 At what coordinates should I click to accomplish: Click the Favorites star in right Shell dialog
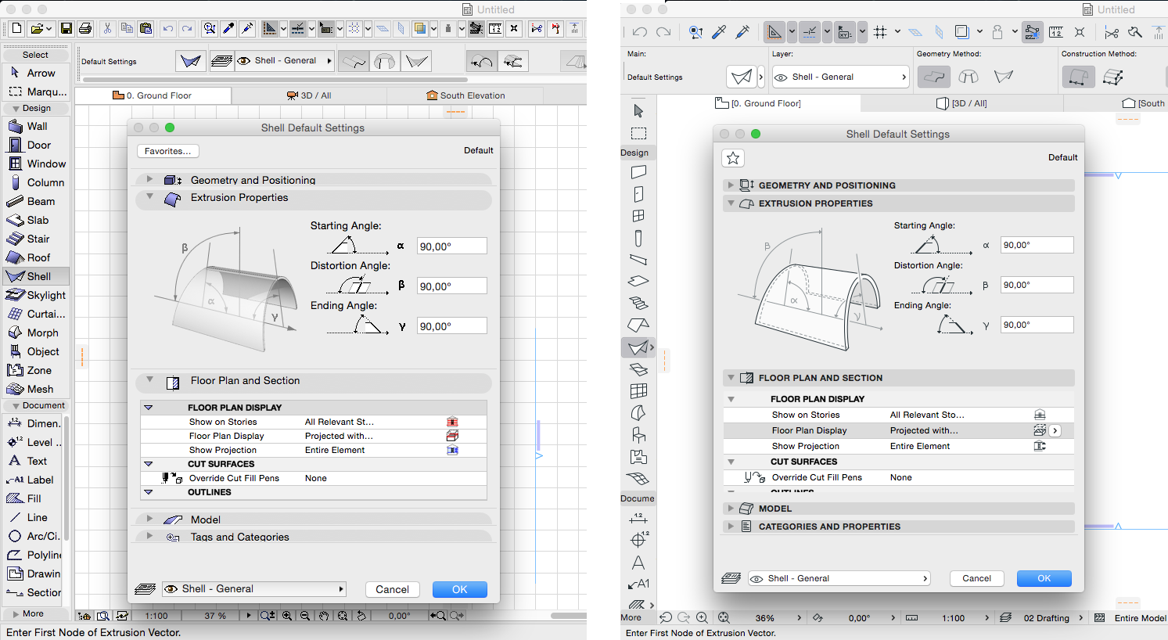tap(733, 158)
